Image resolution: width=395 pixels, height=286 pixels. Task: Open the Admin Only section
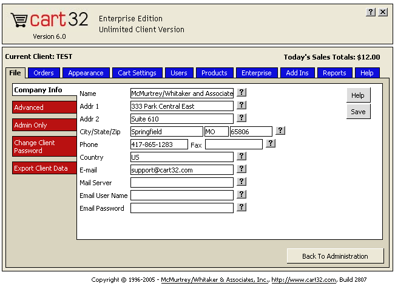(44, 125)
